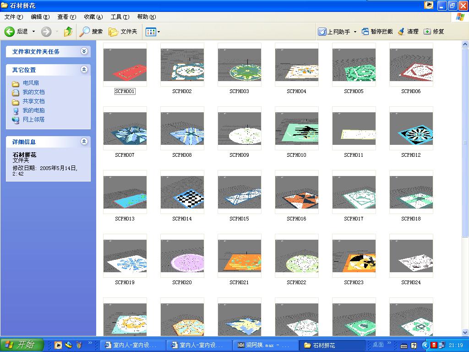469x352 pixels.
Task: Go to 我的电脑 link
Action: tap(33, 110)
